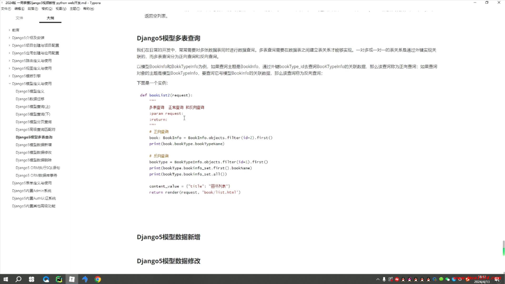Screen dimensions: 505x284
Task: Go to Django5内置其他高级功能 in the outline
Action: [x=34, y=206]
